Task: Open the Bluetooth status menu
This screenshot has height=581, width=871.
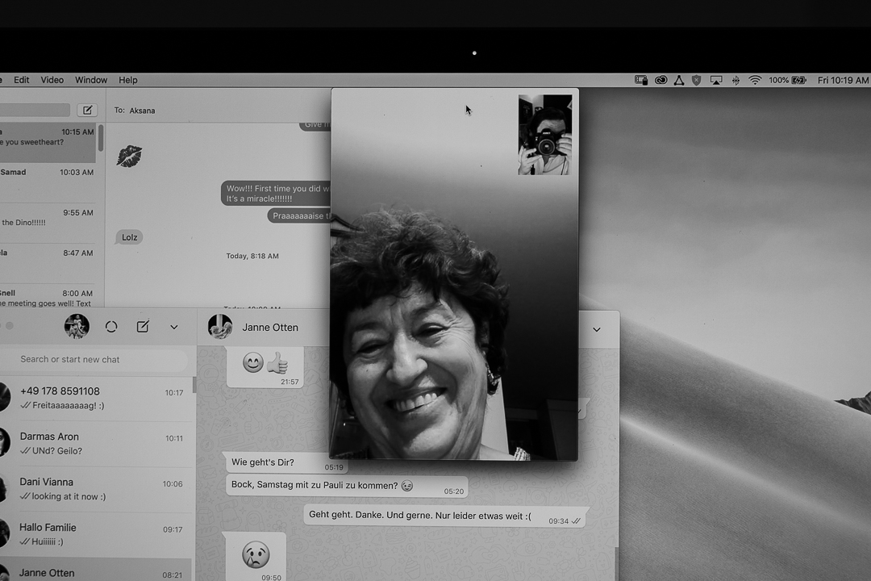Action: tap(736, 80)
